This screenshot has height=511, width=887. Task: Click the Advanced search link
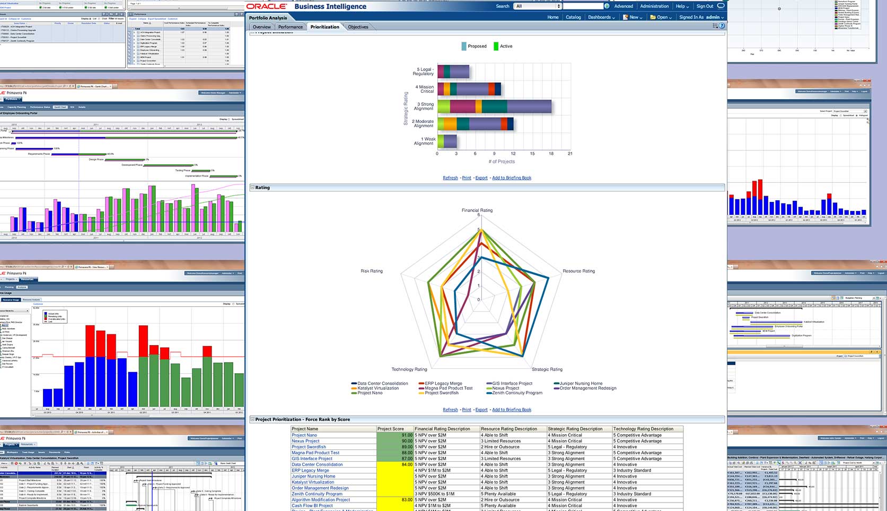(623, 6)
